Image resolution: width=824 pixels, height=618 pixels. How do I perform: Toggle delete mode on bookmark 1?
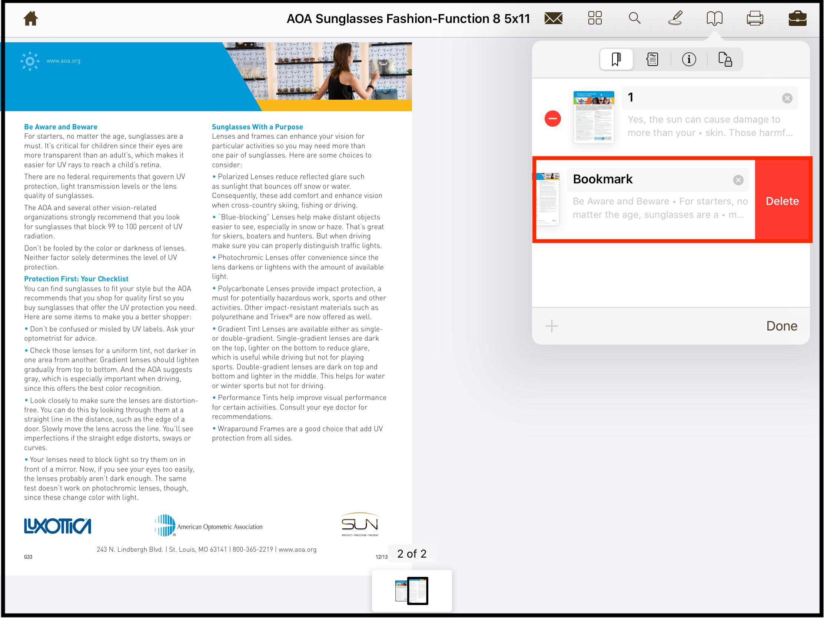(x=552, y=118)
